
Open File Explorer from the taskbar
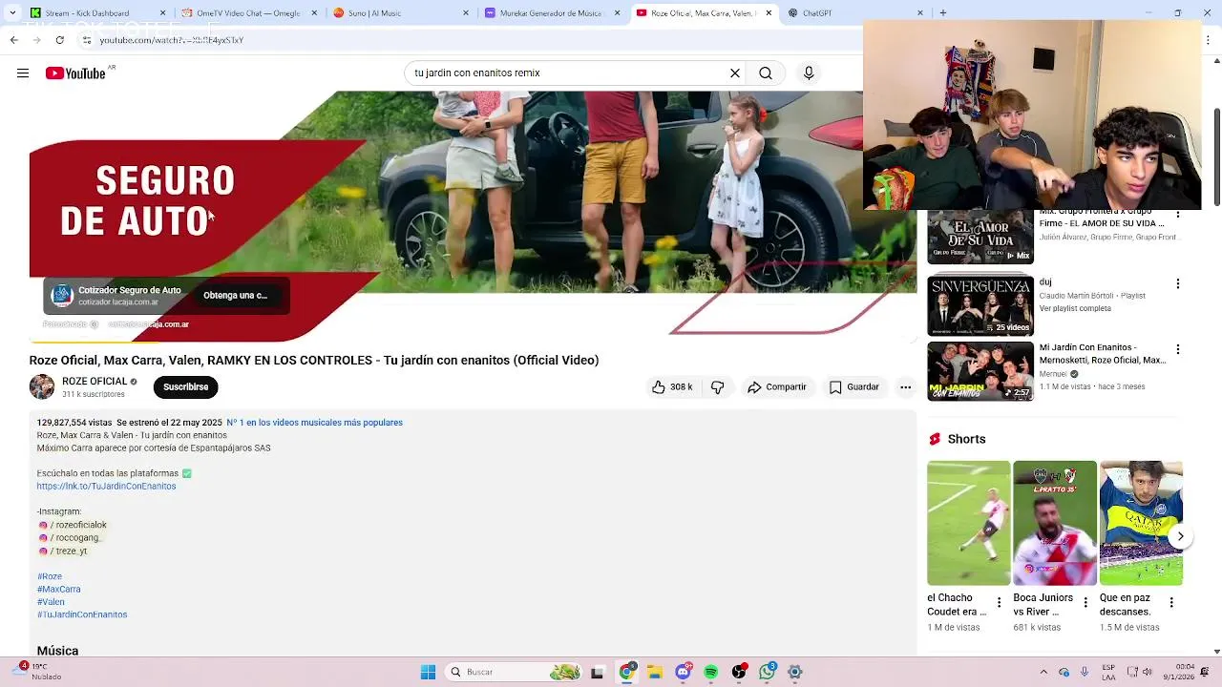pos(655,673)
